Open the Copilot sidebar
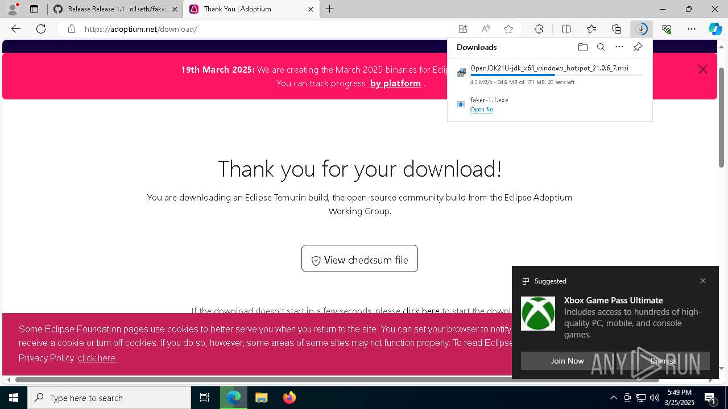The width and height of the screenshot is (728, 409). click(715, 29)
